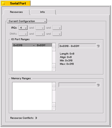
Task: Click the yellow Serial Port window icon
Action: pos(3,3)
